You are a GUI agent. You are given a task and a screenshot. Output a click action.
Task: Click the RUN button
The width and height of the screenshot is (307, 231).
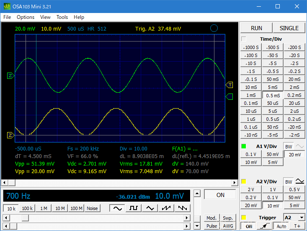coord(256,28)
